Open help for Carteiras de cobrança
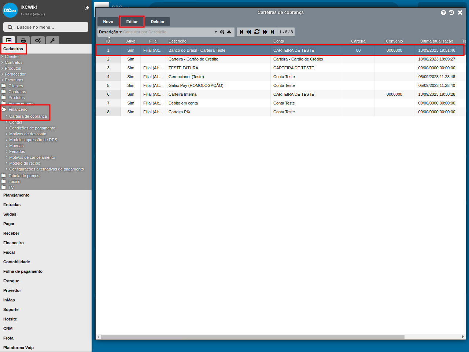469x352 pixels. 443,12
